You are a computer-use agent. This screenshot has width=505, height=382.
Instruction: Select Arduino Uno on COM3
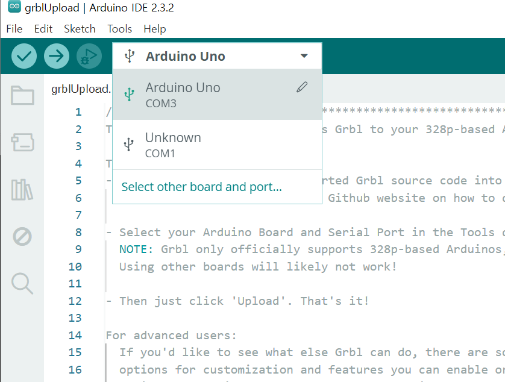pyautogui.click(x=218, y=95)
